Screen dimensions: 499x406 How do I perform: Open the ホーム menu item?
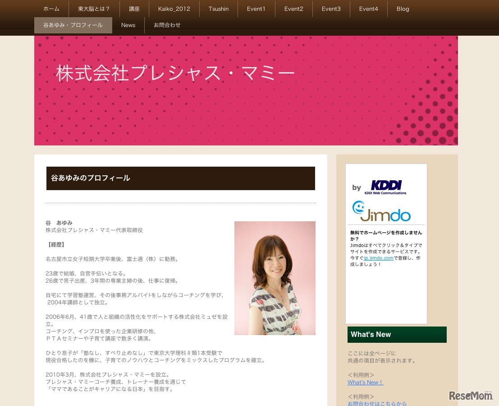(x=51, y=9)
